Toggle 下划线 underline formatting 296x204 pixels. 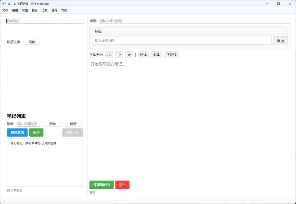(x=171, y=55)
